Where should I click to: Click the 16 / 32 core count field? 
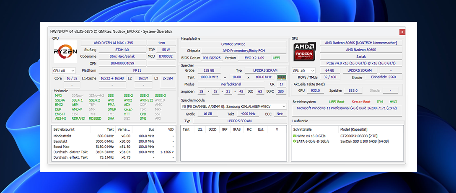coord(72,78)
